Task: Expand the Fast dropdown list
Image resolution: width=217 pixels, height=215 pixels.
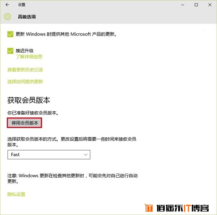Action: [x=49, y=154]
